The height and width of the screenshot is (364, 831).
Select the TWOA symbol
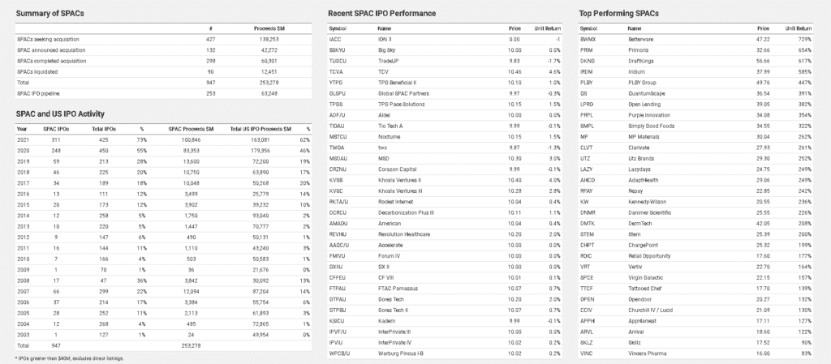[x=336, y=148]
